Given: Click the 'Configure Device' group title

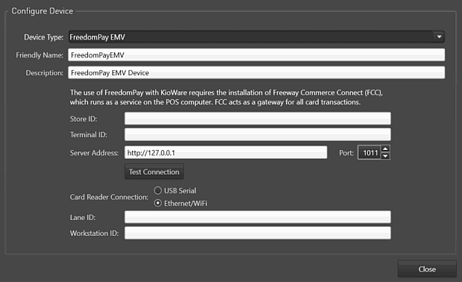Looking at the screenshot, I should (x=42, y=11).
